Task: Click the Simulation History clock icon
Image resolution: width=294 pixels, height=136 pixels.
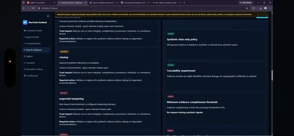Action: (x=24, y=69)
